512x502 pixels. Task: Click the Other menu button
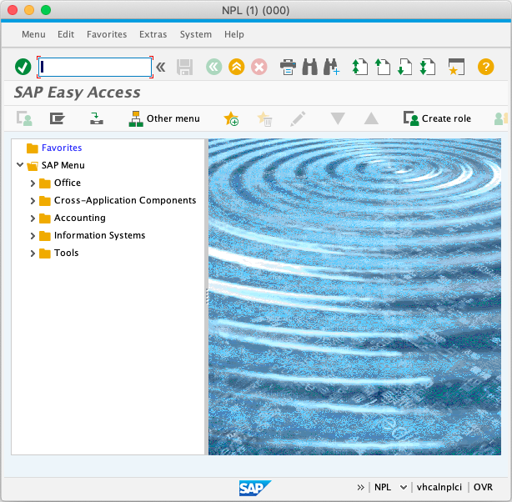coord(164,118)
